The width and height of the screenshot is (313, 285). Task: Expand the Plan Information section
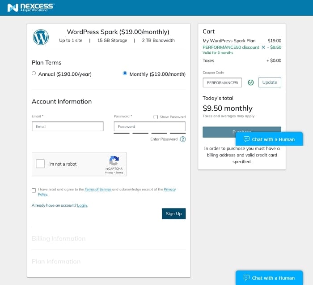pyautogui.click(x=56, y=261)
